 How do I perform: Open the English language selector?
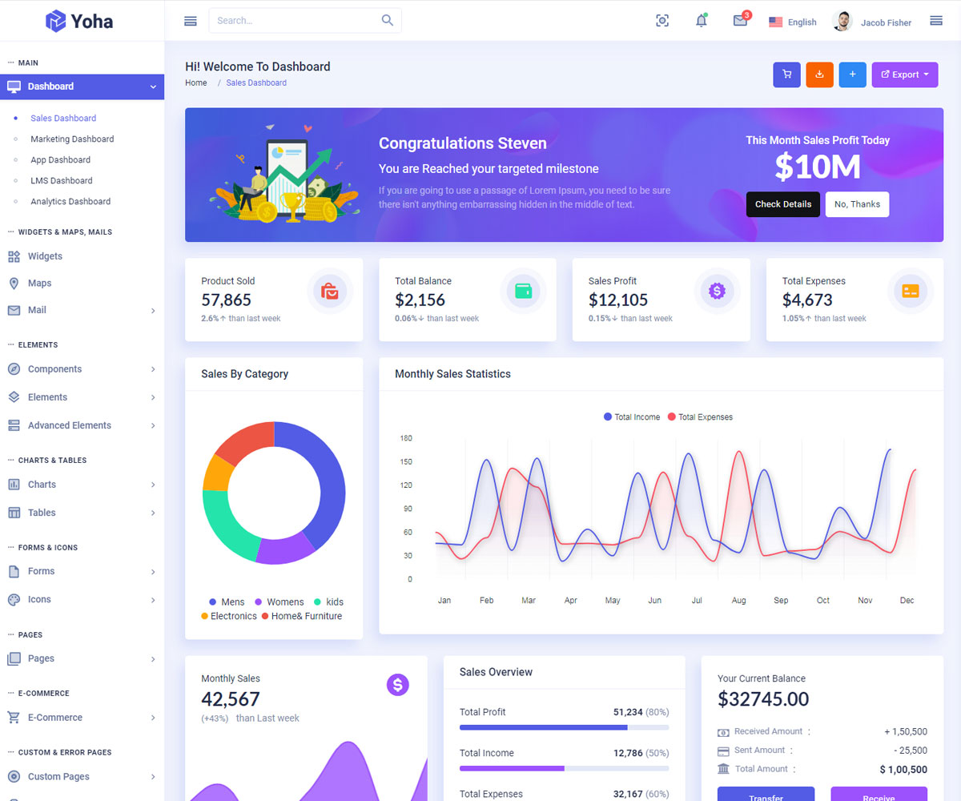[793, 22]
